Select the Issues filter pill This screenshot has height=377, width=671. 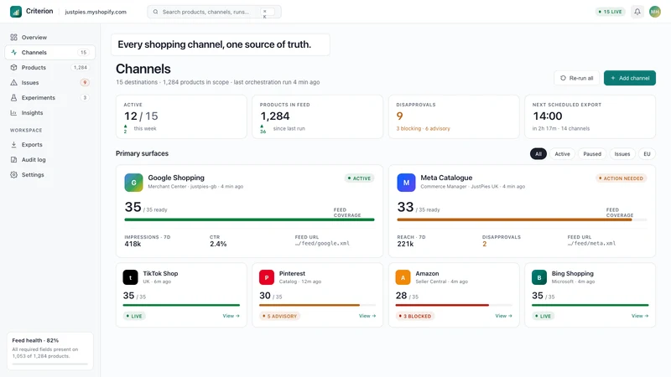(x=622, y=154)
